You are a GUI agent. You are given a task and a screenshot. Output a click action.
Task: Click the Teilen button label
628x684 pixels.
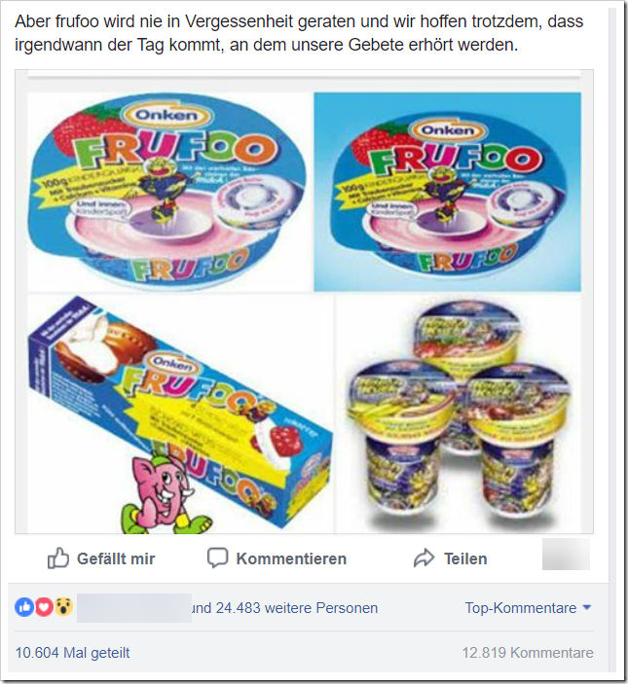[x=465, y=558]
